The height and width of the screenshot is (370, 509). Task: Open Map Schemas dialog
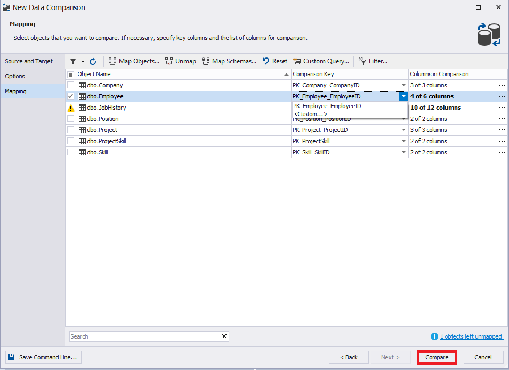click(229, 61)
